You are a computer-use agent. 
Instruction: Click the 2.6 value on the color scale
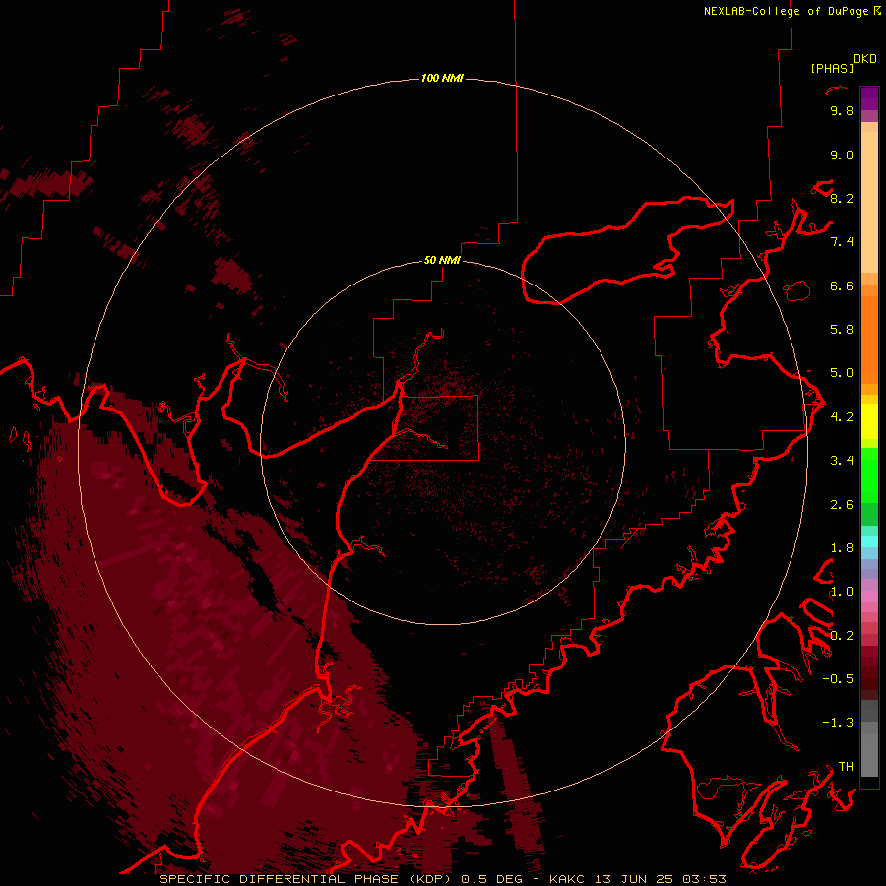pyautogui.click(x=842, y=505)
